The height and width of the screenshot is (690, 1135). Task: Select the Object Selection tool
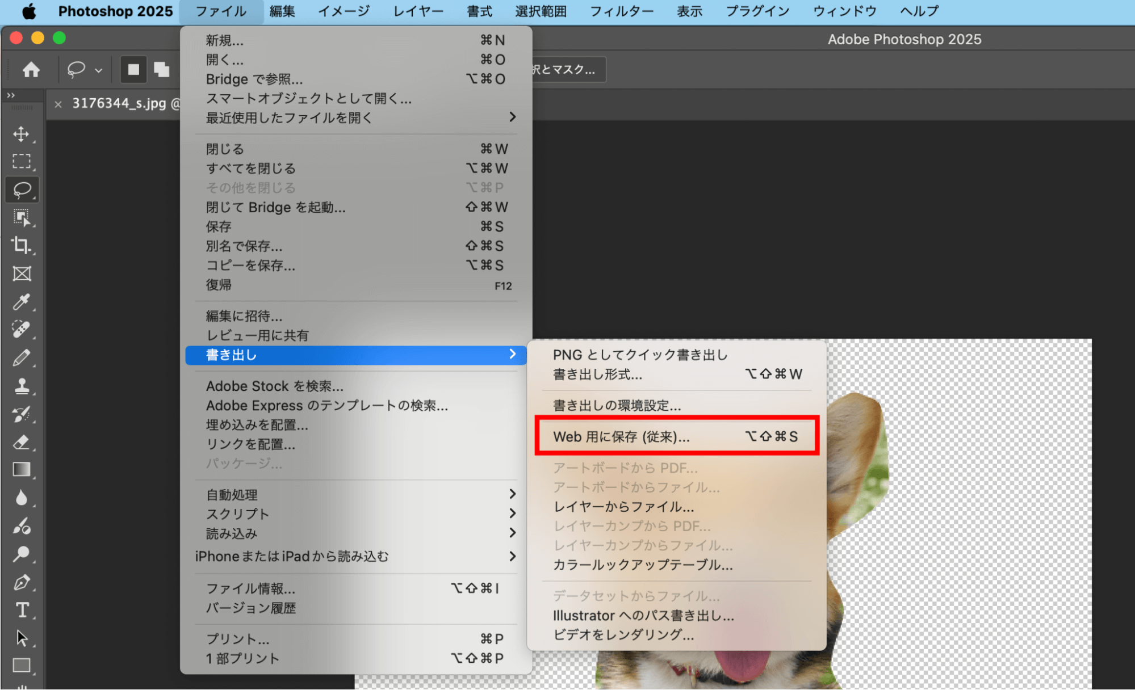22,217
